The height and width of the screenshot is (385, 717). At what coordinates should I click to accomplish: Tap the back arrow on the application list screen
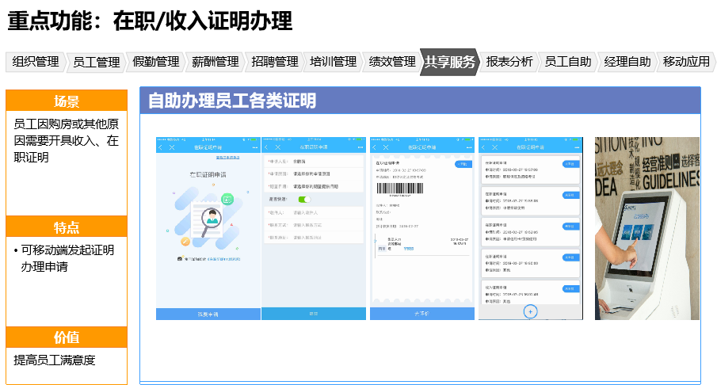(483, 147)
